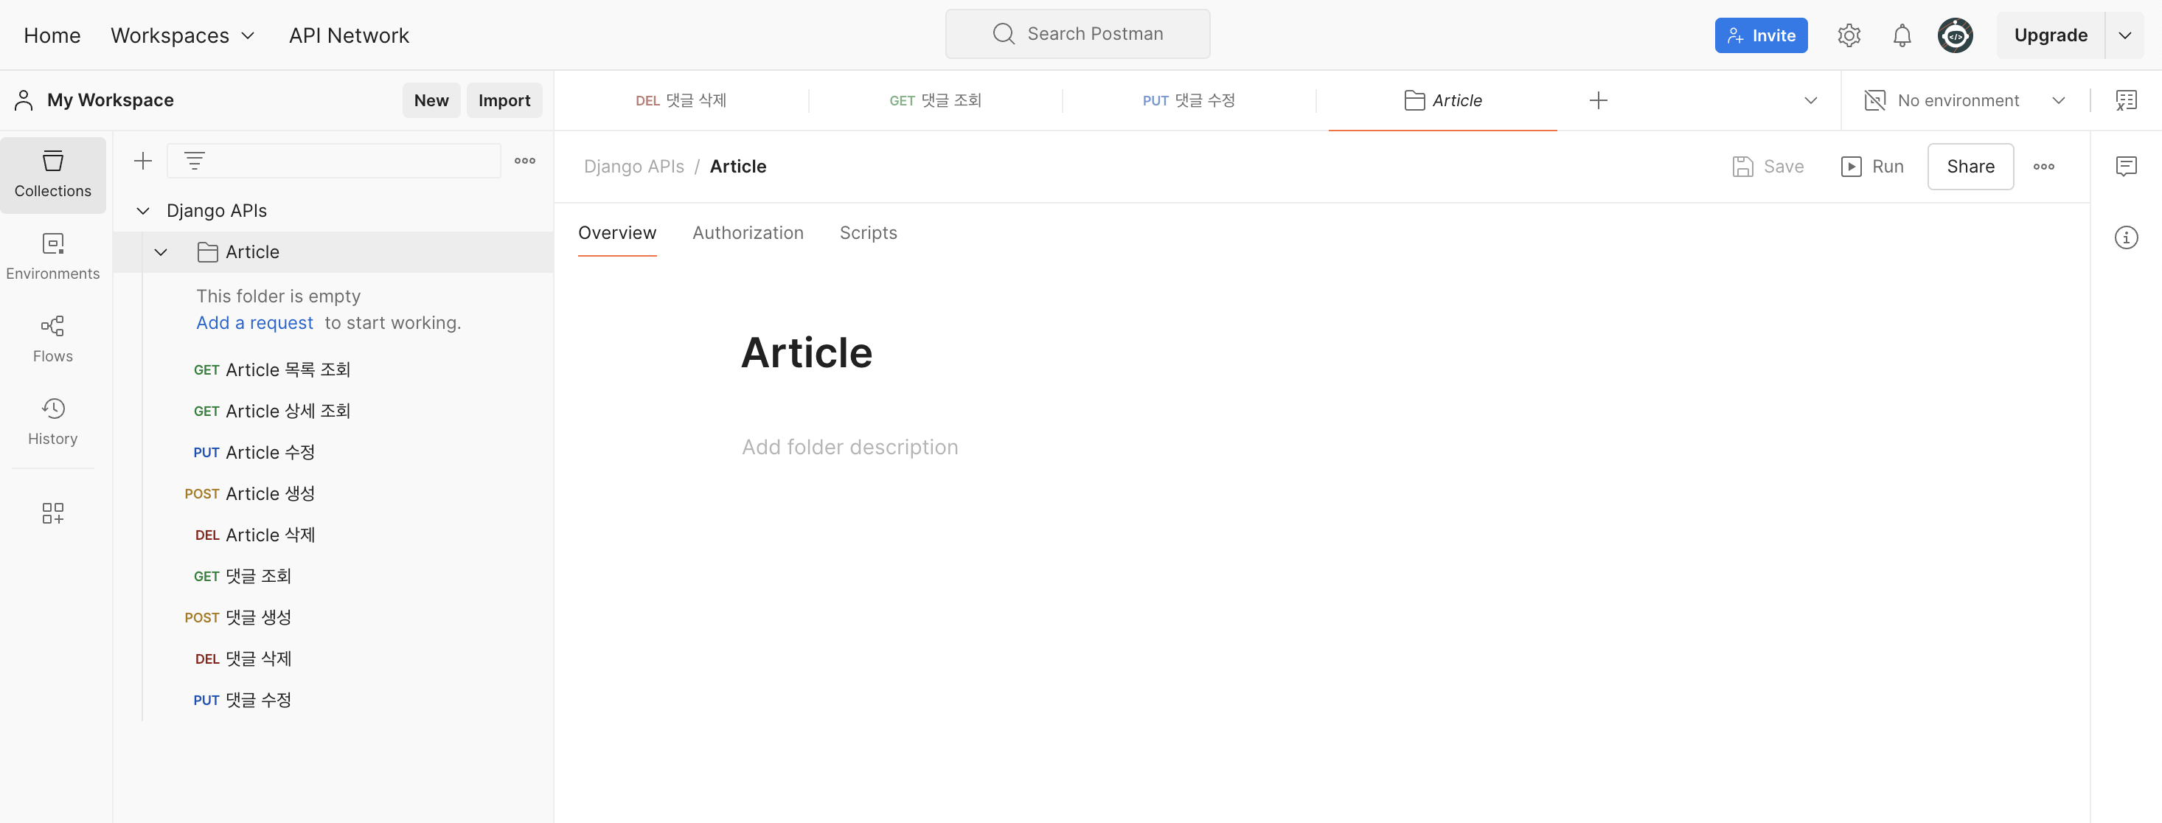The height and width of the screenshot is (823, 2162).
Task: Click the Search Postman field
Action: click(1077, 34)
